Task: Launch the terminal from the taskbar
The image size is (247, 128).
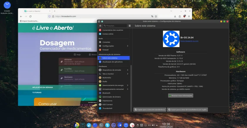Action: click(x=101, y=125)
